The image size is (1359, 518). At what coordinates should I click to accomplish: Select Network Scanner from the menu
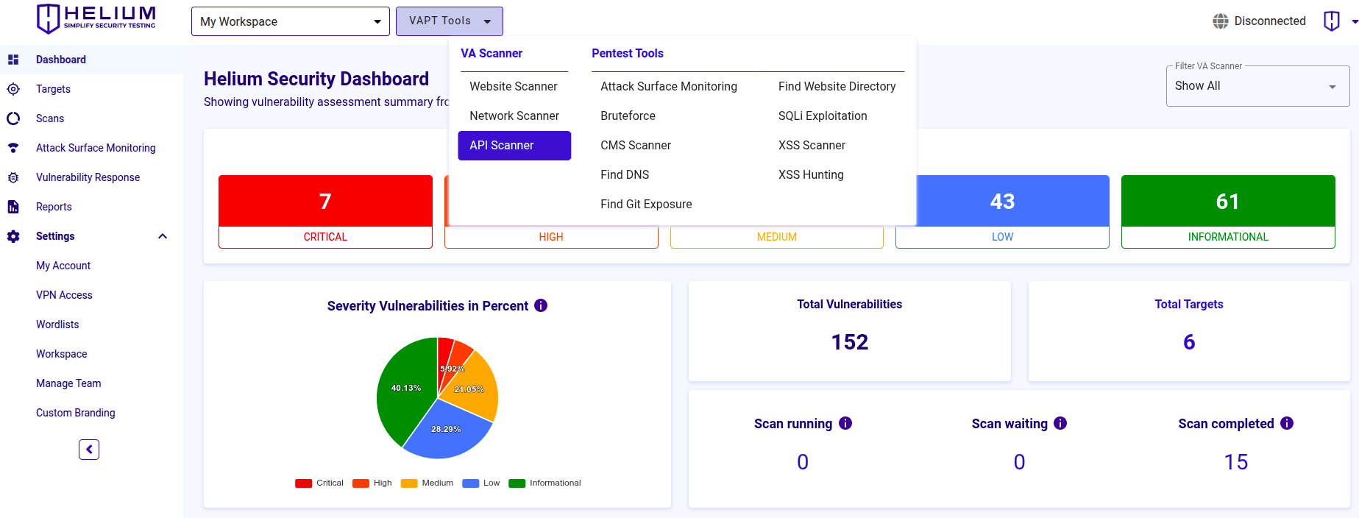pyautogui.click(x=514, y=116)
